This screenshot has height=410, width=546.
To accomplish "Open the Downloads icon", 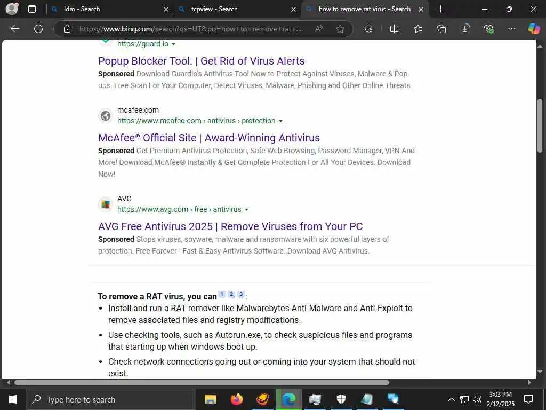I will 465,29.
